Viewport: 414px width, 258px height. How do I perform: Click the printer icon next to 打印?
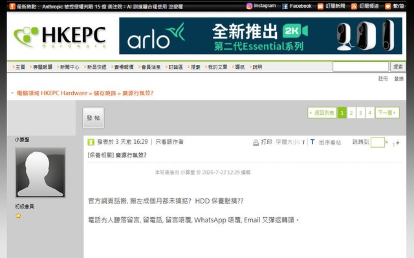click(x=256, y=143)
